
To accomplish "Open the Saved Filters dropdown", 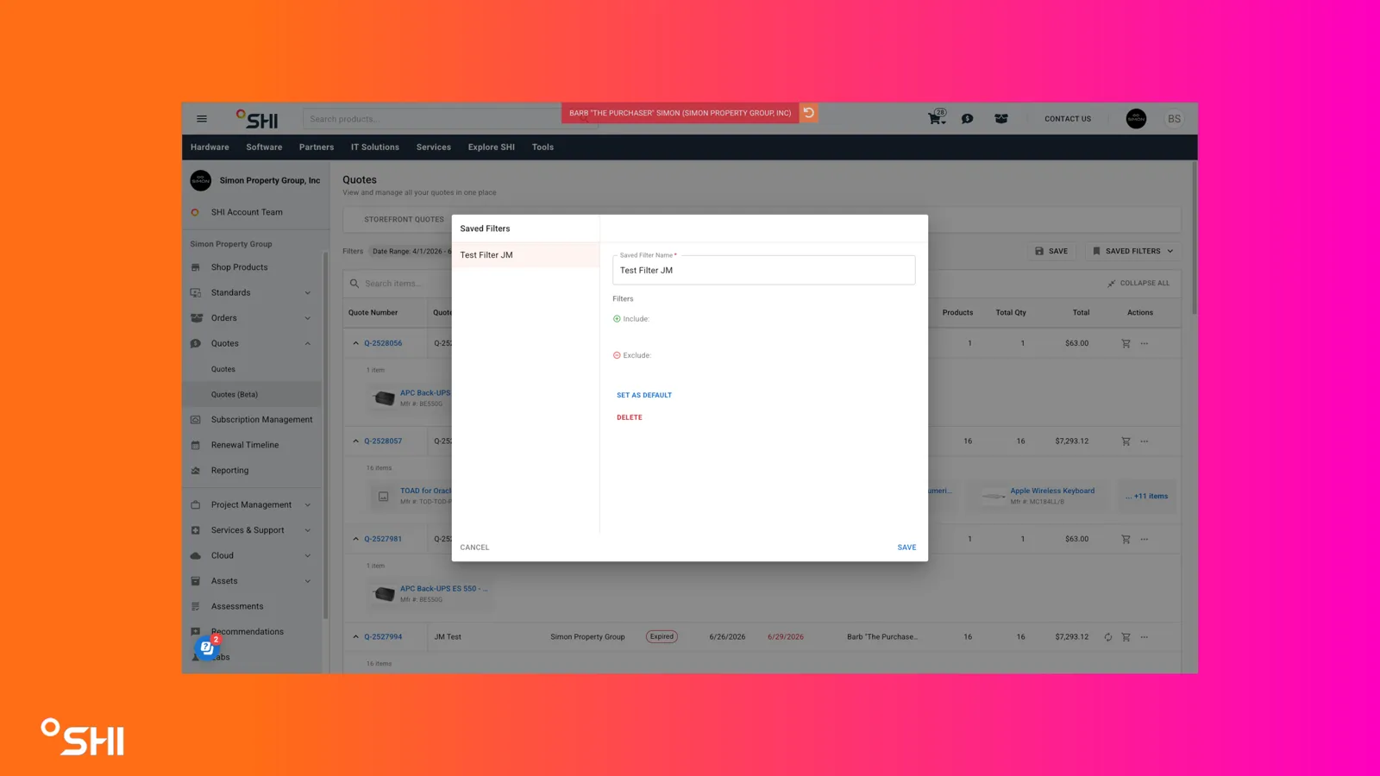I will tap(1132, 251).
